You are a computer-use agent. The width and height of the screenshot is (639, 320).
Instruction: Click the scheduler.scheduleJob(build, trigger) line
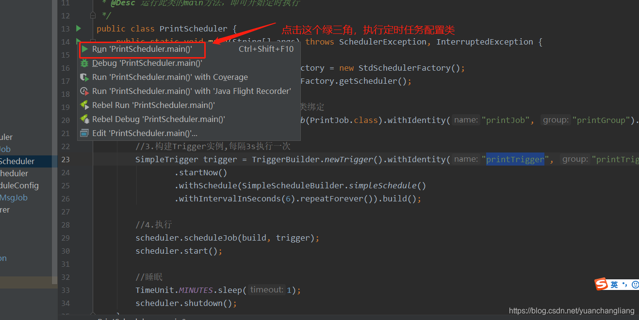228,238
